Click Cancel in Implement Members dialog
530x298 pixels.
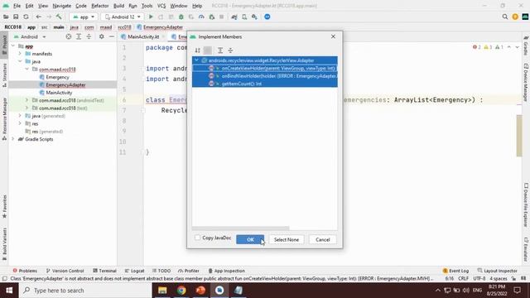322,239
